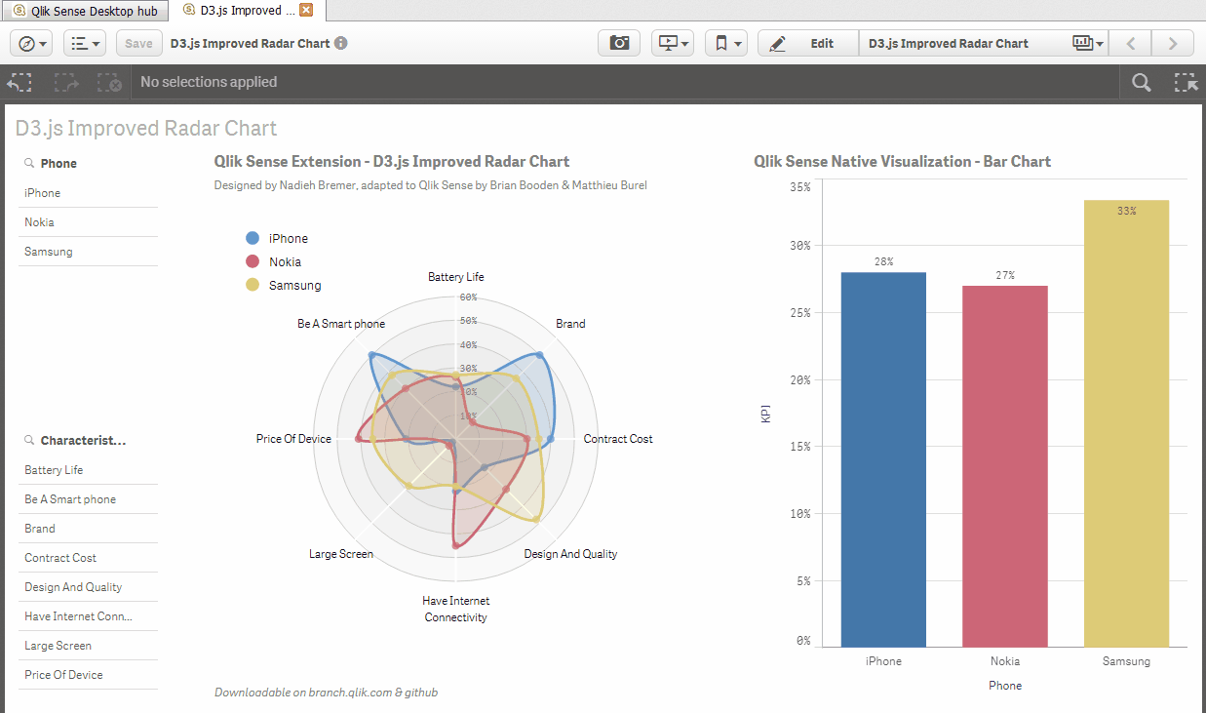Click the No selections applied text
This screenshot has width=1206, height=713.
(x=209, y=82)
